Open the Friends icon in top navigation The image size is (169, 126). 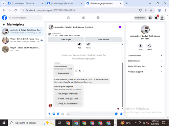coord(83,18)
